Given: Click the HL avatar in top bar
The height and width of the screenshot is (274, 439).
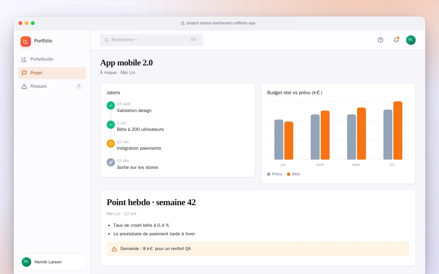Looking at the screenshot, I should pos(411,40).
